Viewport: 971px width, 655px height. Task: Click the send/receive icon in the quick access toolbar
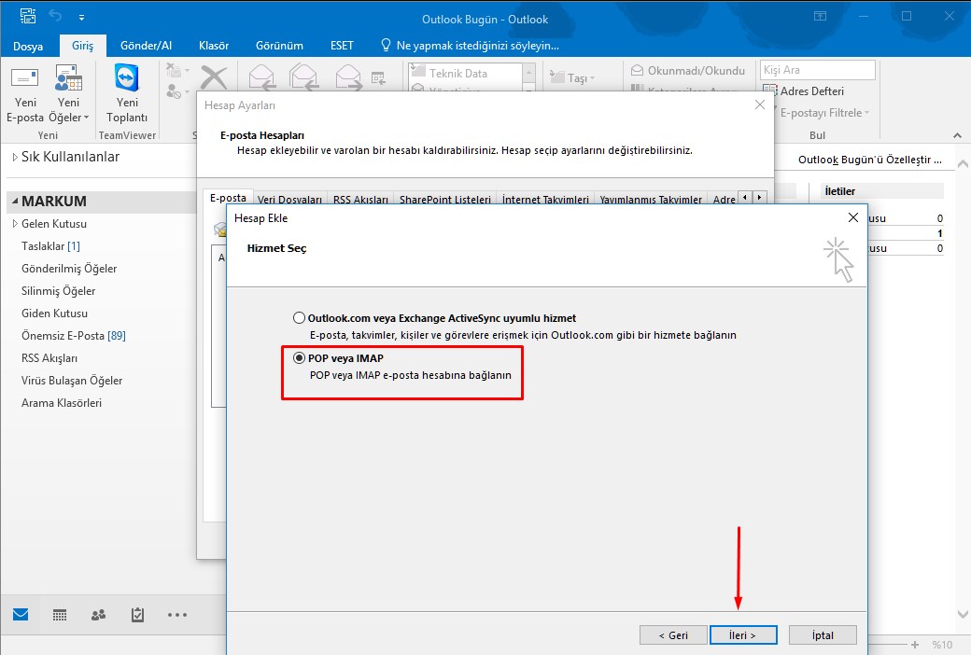28,16
